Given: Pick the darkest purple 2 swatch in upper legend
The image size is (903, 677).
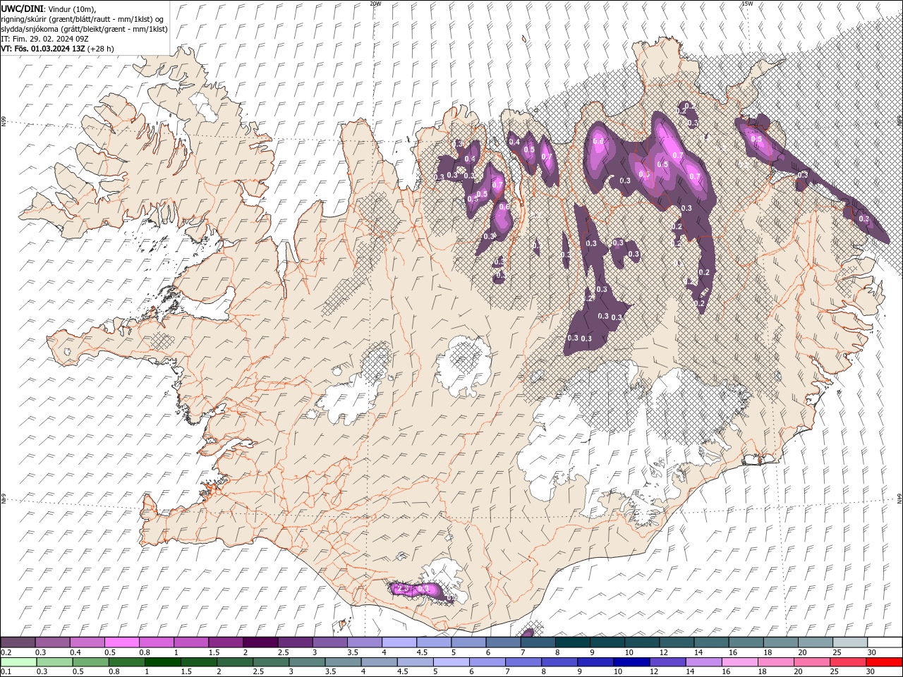Looking at the screenshot, I should (x=260, y=642).
